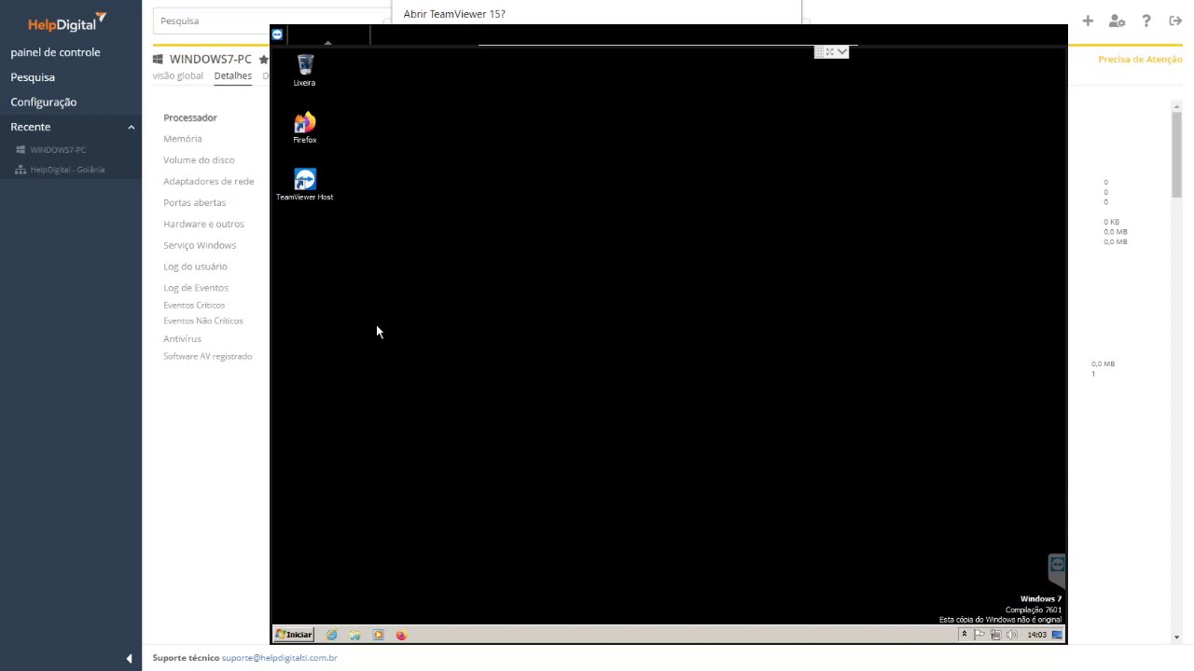
Task: Click the plus add icon in header
Action: 1088,21
